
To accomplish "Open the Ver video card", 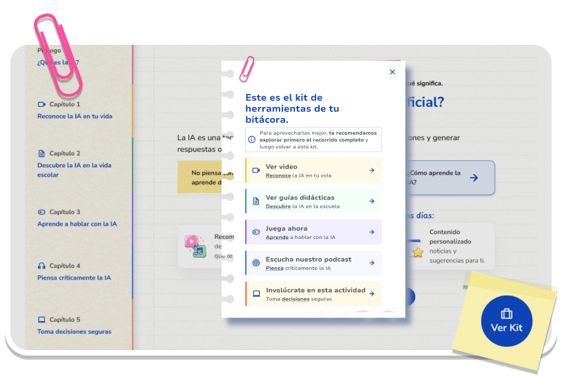I will (x=313, y=171).
